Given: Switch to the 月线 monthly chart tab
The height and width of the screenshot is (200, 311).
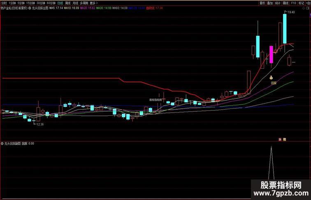Looking at the screenshot, I should pyautogui.click(x=75, y=3).
